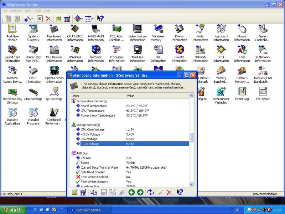Click green forward arrow in Mainboard window
Image resolution: width=285 pixels, height=214 pixels.
(x=140, y=192)
